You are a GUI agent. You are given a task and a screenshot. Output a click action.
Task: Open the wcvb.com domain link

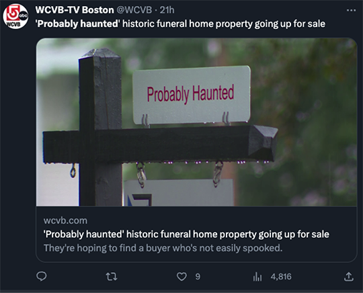tap(65, 220)
